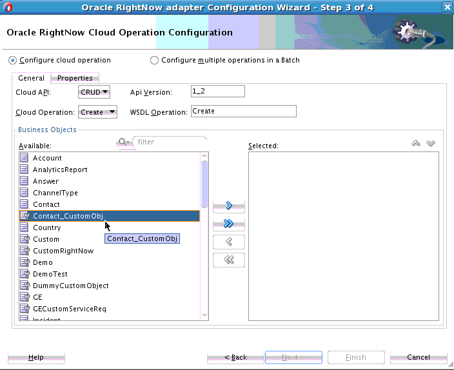Select Configure multiple operations in a Batch

click(154, 60)
